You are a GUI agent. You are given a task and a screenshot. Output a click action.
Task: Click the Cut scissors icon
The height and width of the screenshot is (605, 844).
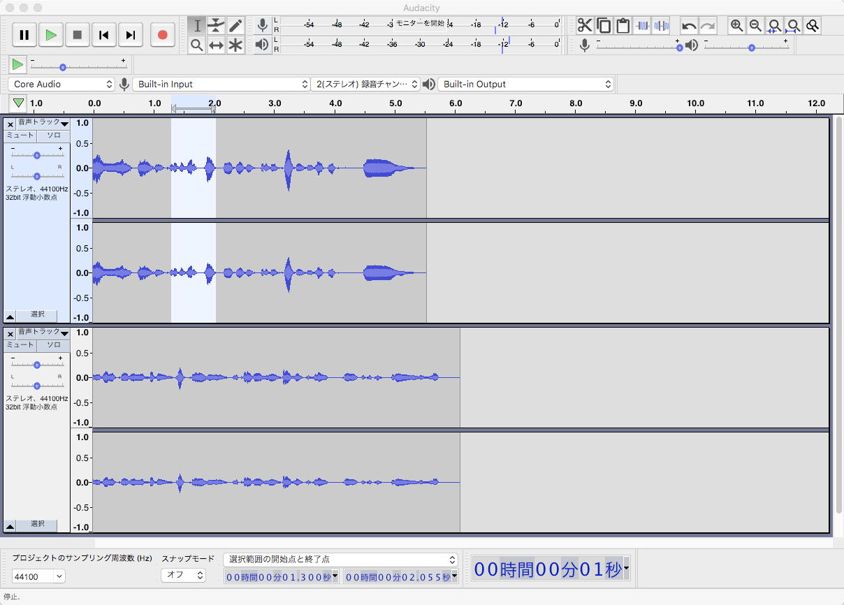click(585, 26)
